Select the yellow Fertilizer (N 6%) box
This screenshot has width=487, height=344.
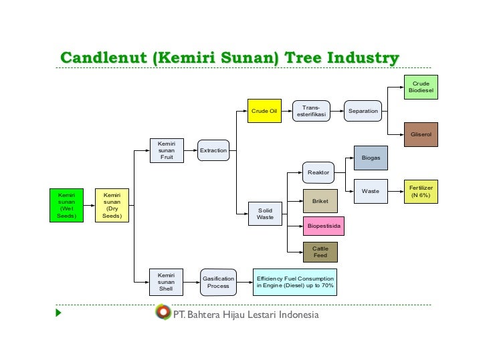point(421,192)
